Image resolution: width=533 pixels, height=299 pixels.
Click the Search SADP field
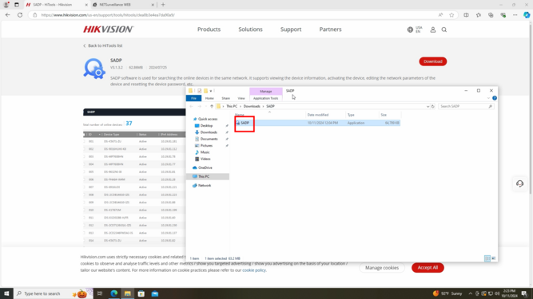(x=466, y=106)
